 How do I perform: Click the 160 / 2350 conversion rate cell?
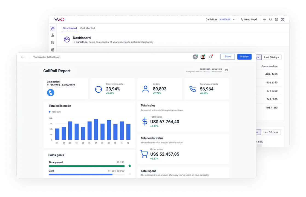coord(271,82)
